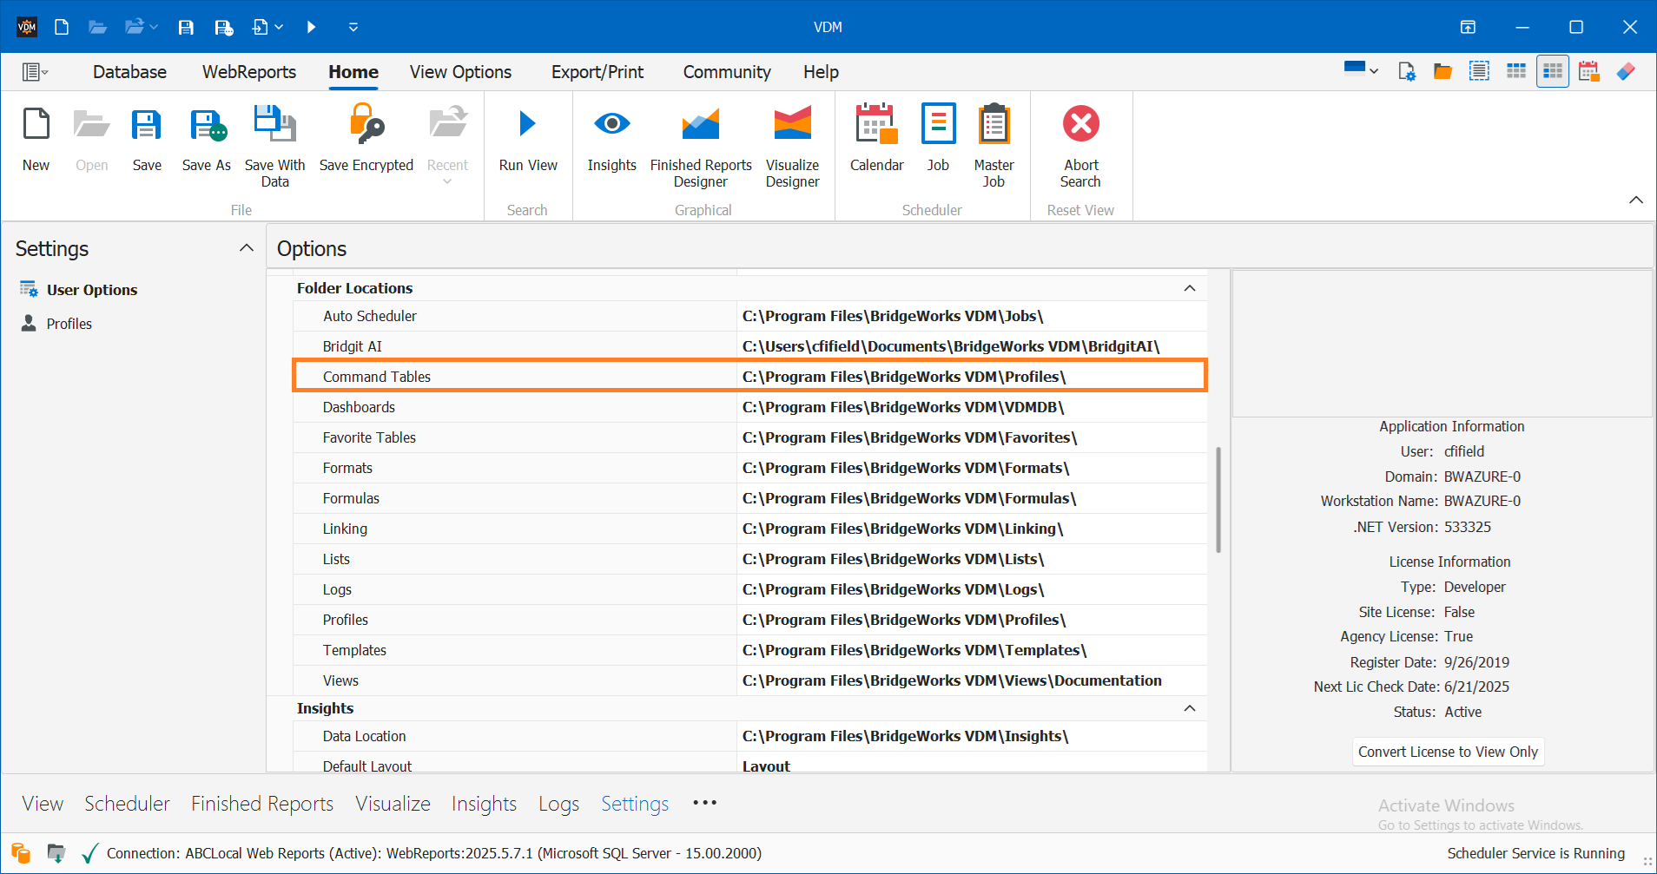Switch to the Database ribbon tab

click(x=129, y=72)
